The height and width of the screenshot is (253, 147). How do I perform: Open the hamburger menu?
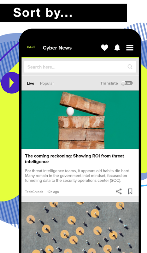tap(130, 48)
